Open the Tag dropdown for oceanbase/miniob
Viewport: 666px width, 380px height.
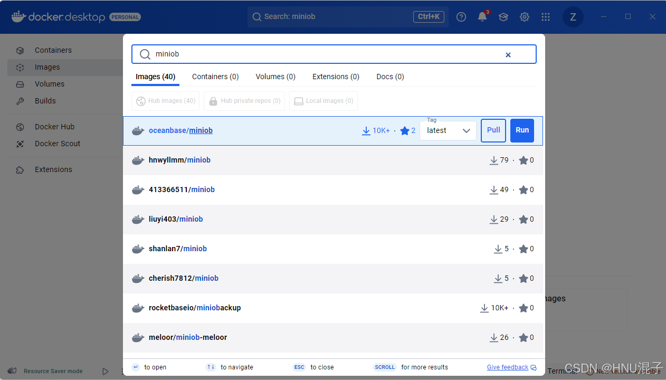pyautogui.click(x=448, y=130)
